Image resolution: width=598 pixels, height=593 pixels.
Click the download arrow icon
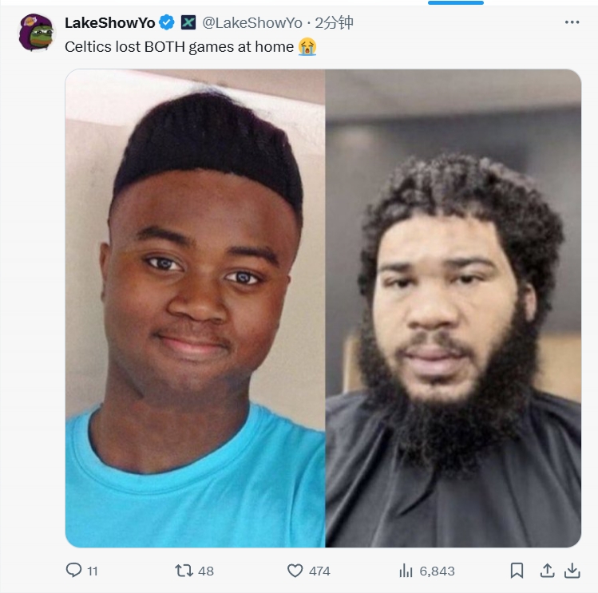572,571
